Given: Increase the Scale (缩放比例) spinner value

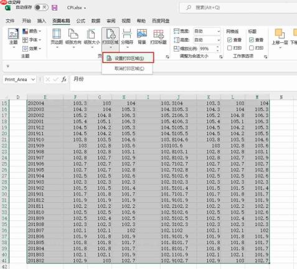Looking at the screenshot, I should coord(217,47).
